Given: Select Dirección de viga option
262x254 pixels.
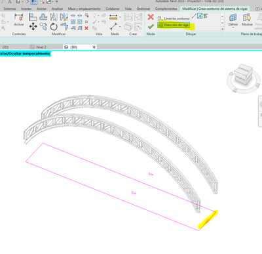Looking at the screenshot, I should (174, 25).
